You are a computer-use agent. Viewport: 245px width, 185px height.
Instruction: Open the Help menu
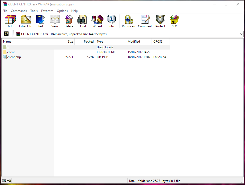[74, 11]
